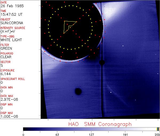Click the DATA MAX label
160x136 pixels.
7,96
